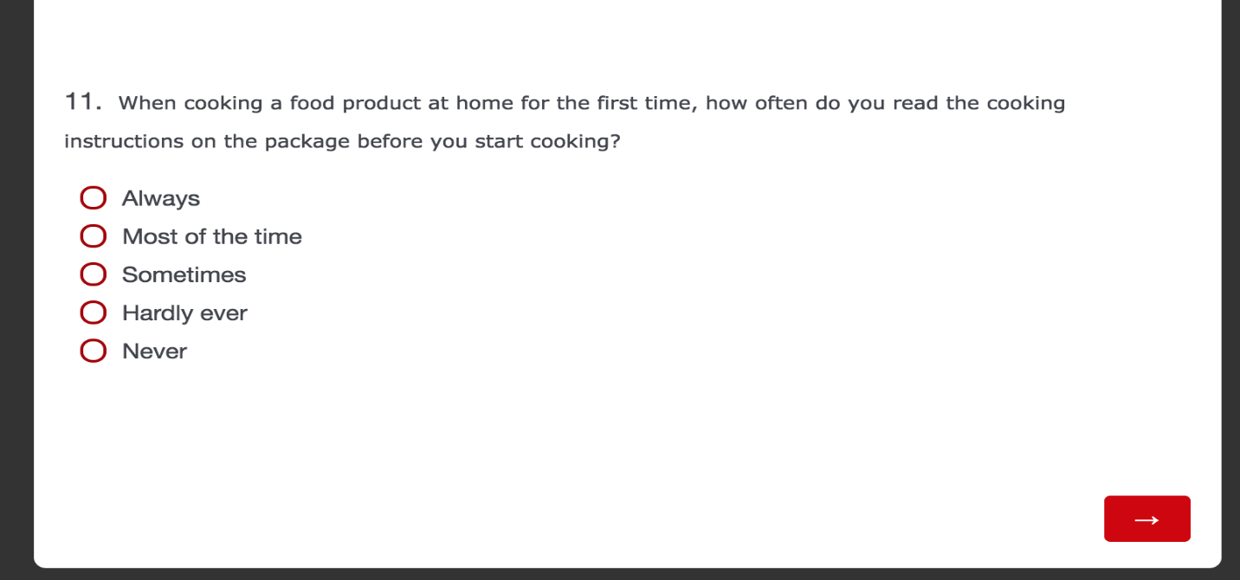Click the "Always" answer label text
This screenshot has width=1240, height=580.
pyautogui.click(x=161, y=199)
